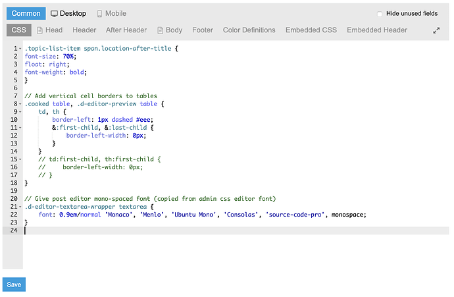Click the word "monospace" on line 22

click(347, 215)
